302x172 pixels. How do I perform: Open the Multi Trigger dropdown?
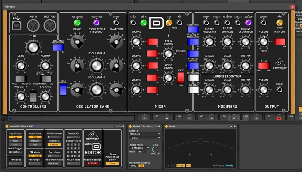(15, 152)
